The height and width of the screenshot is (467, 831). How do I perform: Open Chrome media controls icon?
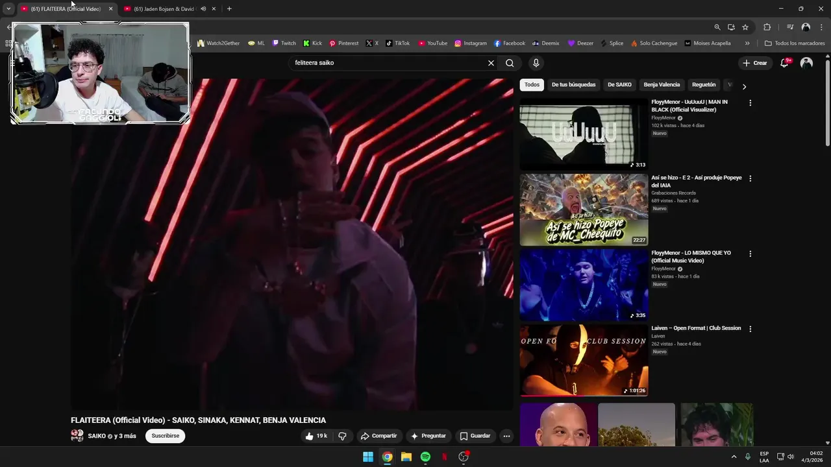pos(790,27)
